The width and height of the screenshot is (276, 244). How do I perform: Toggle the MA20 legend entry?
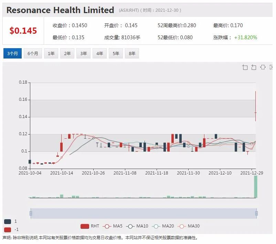(x=163, y=226)
